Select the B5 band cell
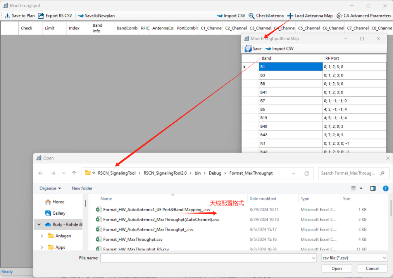 tap(291, 109)
